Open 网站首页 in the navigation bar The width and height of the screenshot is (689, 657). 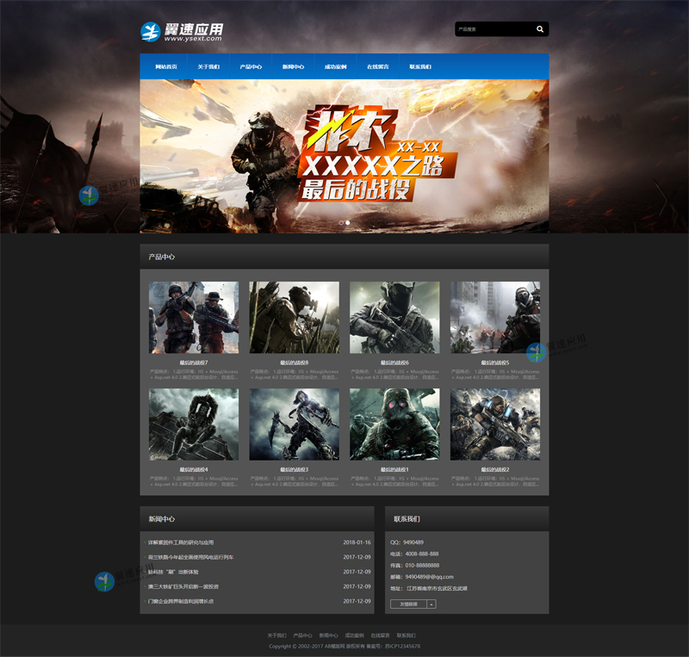(166, 66)
